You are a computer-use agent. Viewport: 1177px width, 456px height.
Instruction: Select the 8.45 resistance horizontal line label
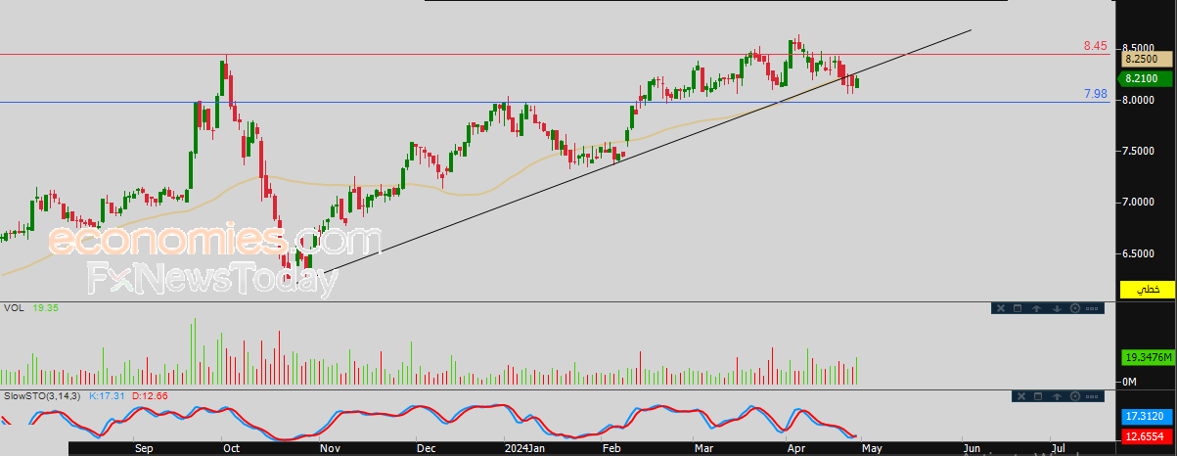pyautogui.click(x=1095, y=46)
